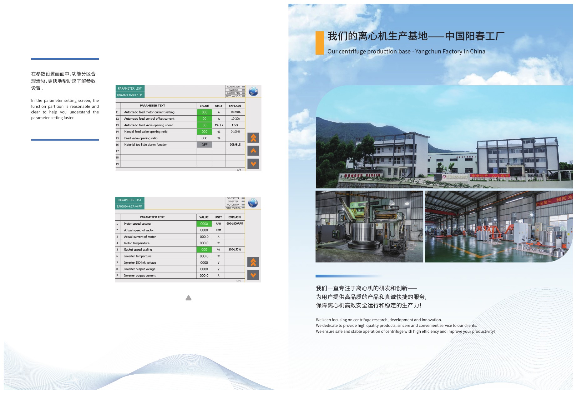Click the PARAMETER LIST title with 4:29:17 PM time

click(130, 88)
